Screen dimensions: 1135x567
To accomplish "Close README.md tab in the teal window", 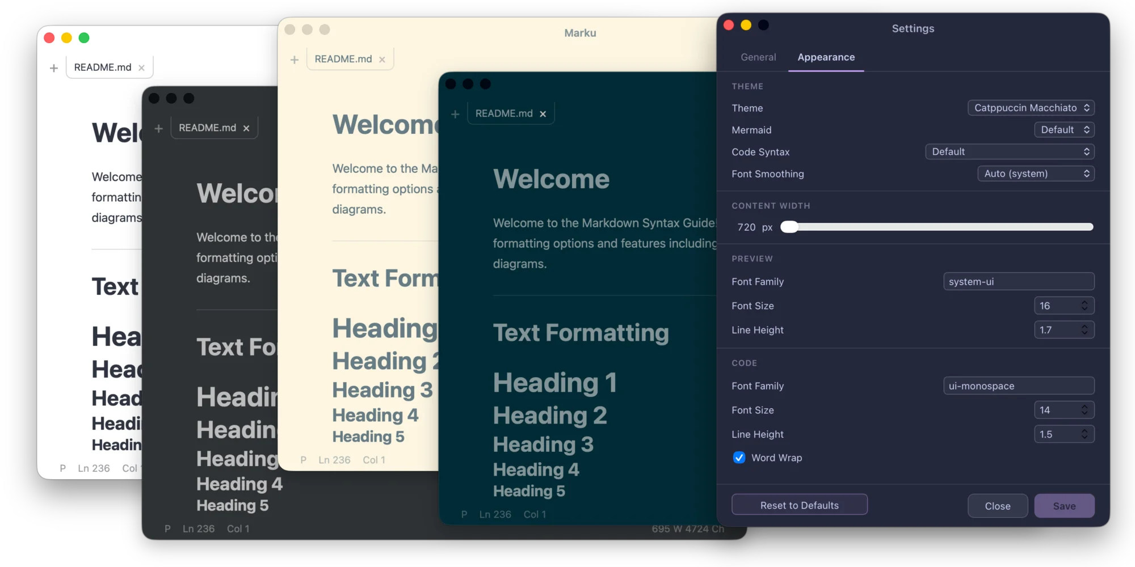I will coord(543,114).
